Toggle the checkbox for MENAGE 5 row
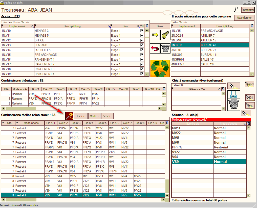257x208 pixels. (x=142, y=35)
